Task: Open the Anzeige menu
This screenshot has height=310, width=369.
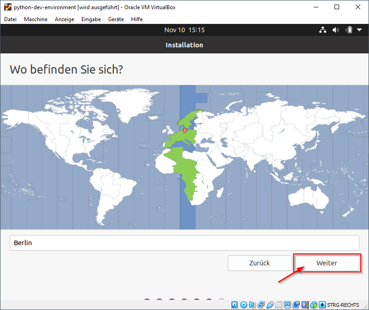Action: tap(64, 19)
